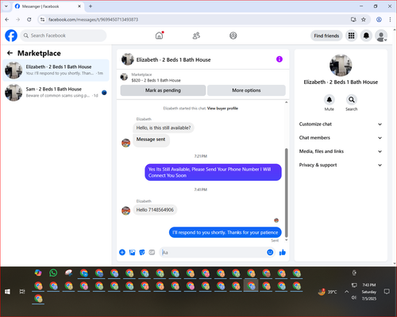The height and width of the screenshot is (317, 397).
Task: Send a thumbs-up like
Action: (x=283, y=252)
